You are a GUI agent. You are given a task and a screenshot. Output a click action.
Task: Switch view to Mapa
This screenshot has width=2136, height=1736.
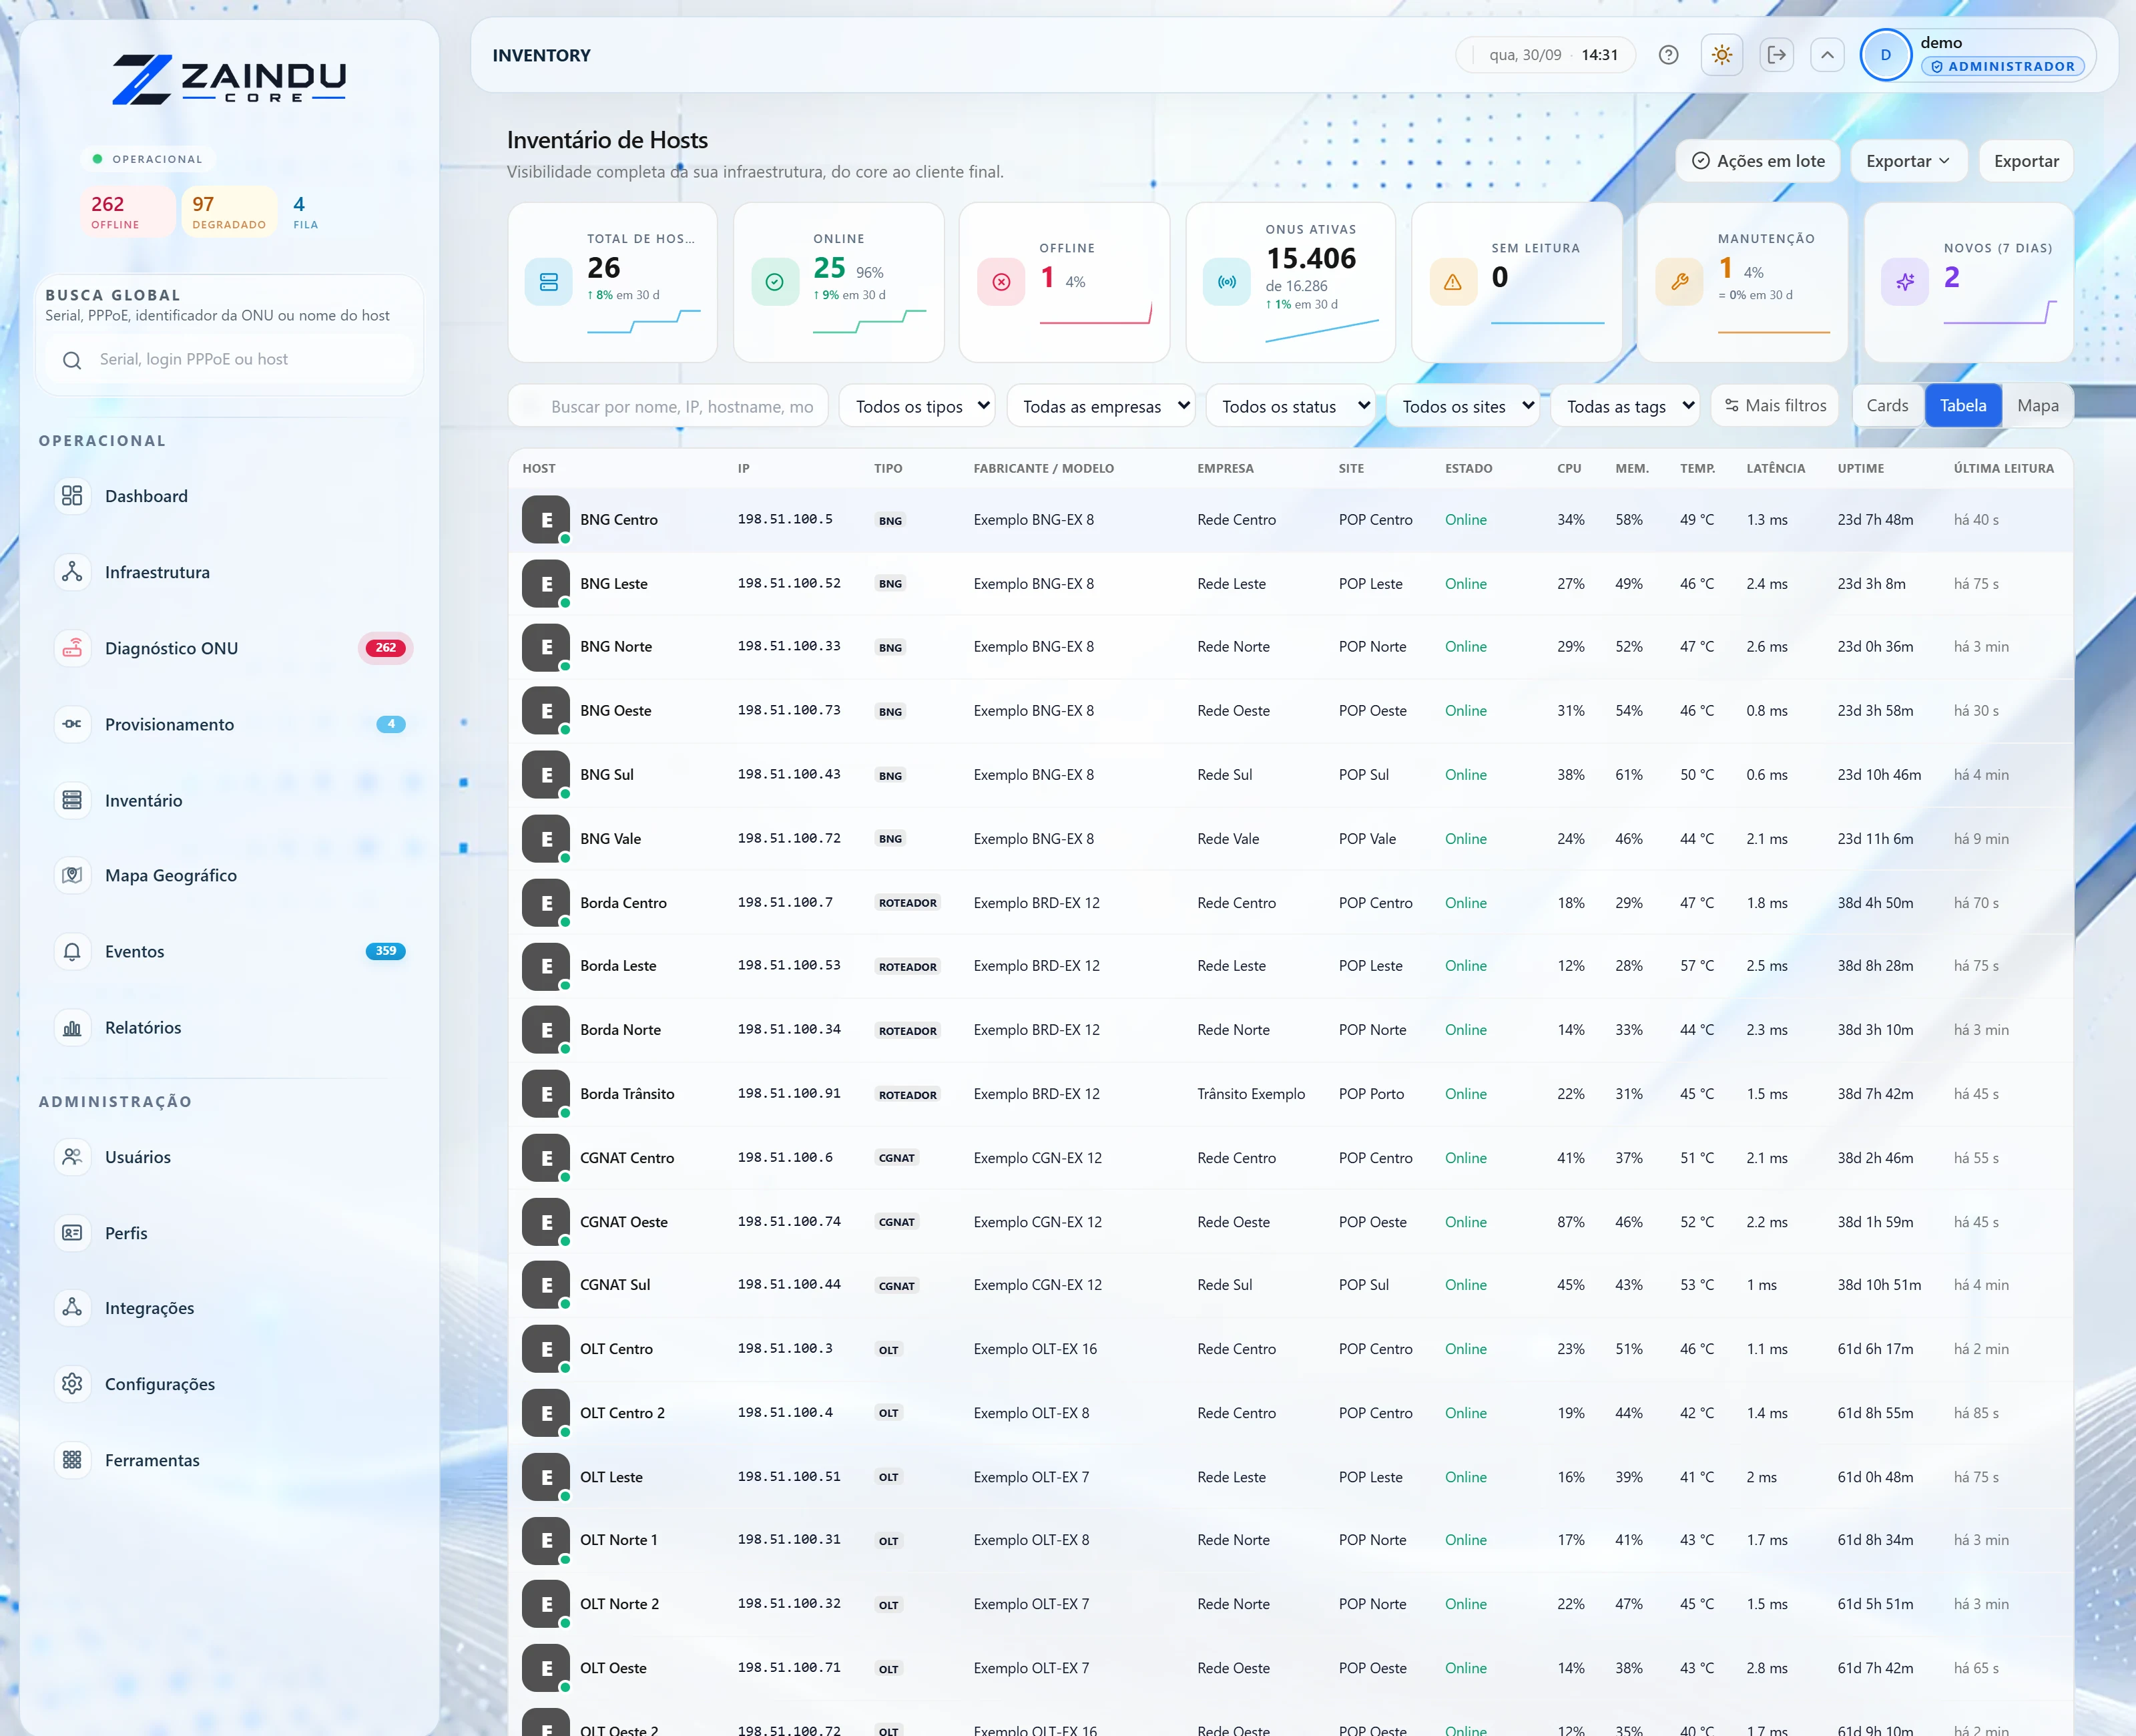(2037, 405)
